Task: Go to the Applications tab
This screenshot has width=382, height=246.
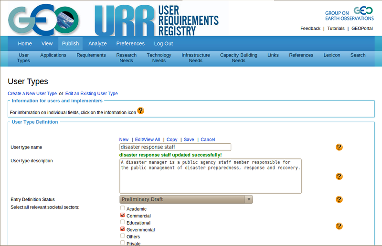Action: pyautogui.click(x=53, y=55)
